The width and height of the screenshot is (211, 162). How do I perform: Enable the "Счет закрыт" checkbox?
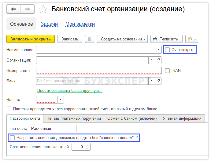pyautogui.click(x=168, y=50)
